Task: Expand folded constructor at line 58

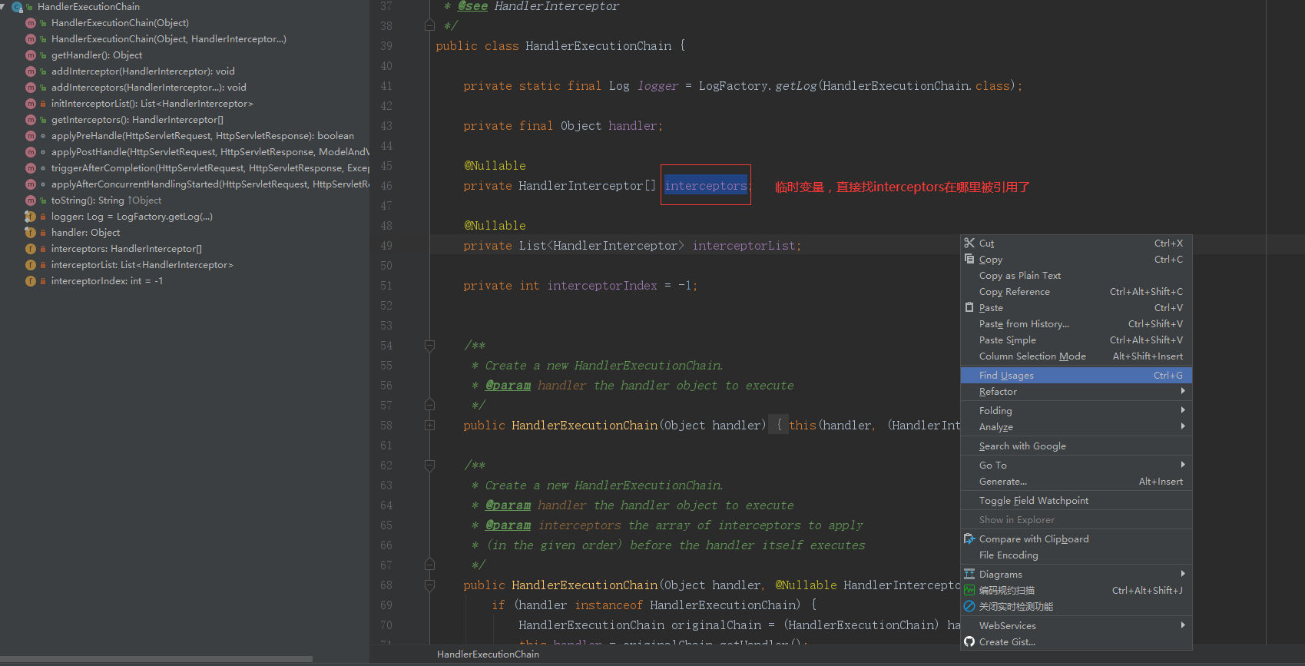Action: point(430,426)
